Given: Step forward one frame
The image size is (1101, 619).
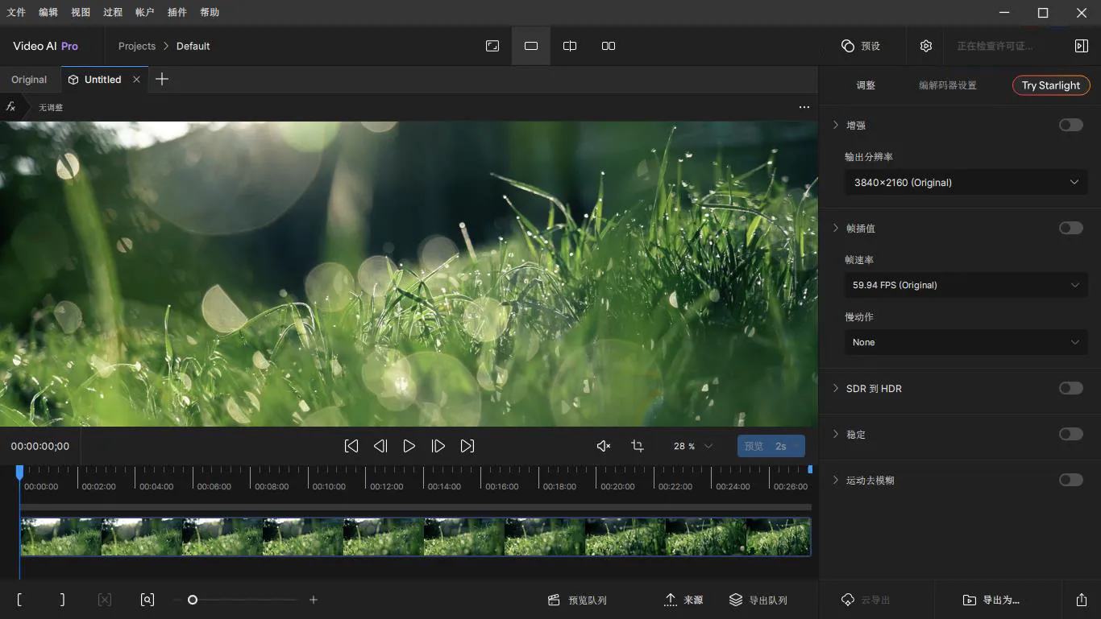Looking at the screenshot, I should pos(438,446).
